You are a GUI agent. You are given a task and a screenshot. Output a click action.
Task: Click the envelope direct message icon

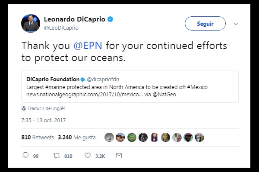point(119,155)
